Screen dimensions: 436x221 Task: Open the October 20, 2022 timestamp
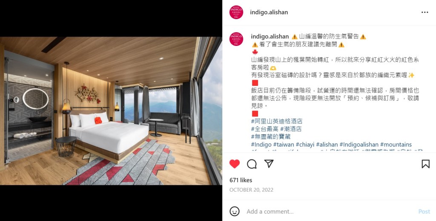251,190
